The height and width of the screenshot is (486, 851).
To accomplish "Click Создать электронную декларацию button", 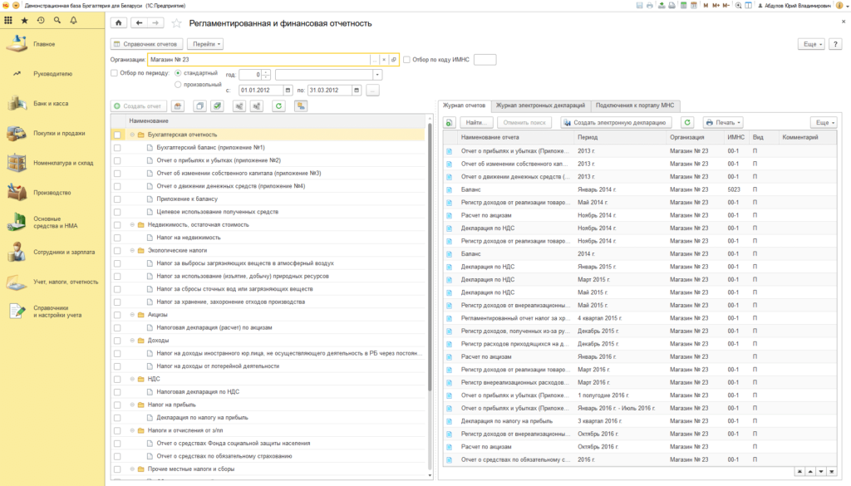I will point(616,123).
